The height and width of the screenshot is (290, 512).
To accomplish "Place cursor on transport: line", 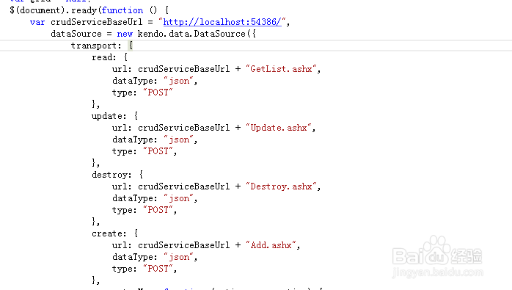I will (x=256, y=46).
